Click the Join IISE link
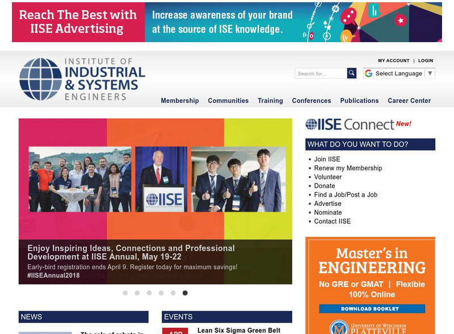Screen dimensions: 454x334 click(327, 159)
